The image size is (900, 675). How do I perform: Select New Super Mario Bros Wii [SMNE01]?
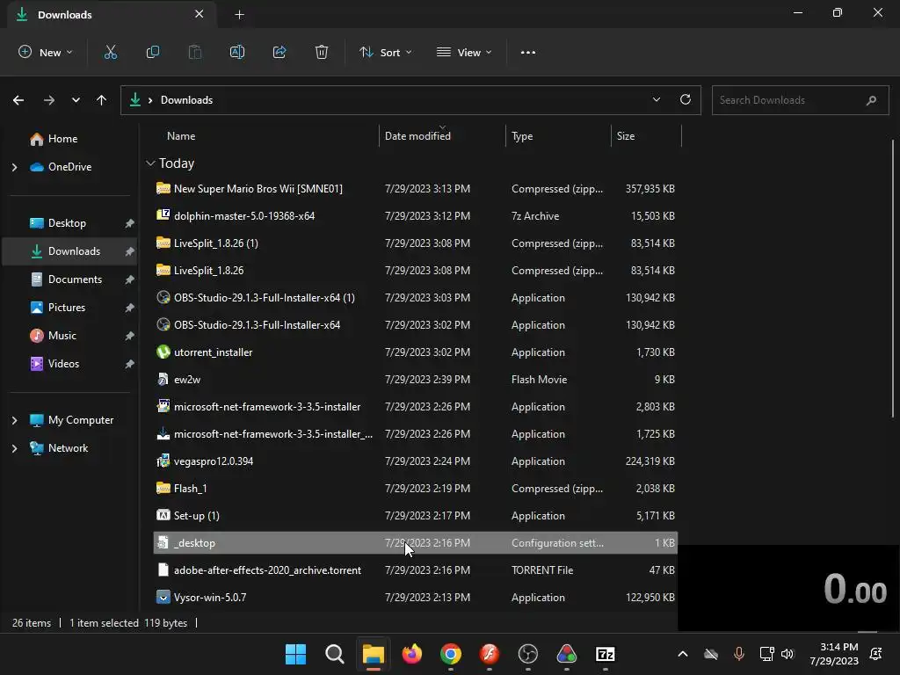pos(416,189)
